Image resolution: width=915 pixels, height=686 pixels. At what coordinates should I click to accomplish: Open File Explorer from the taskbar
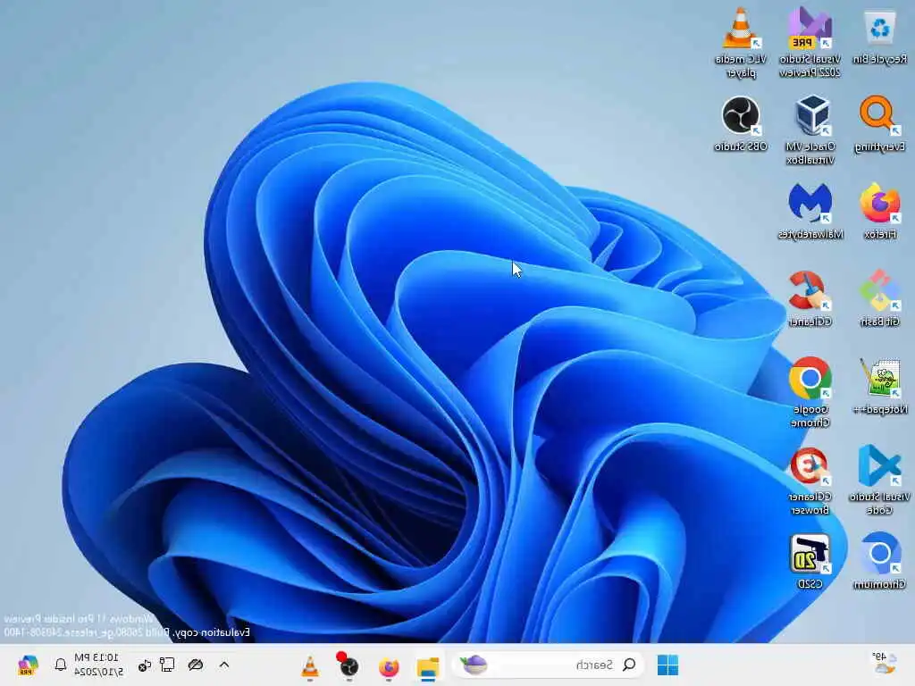[428, 666]
